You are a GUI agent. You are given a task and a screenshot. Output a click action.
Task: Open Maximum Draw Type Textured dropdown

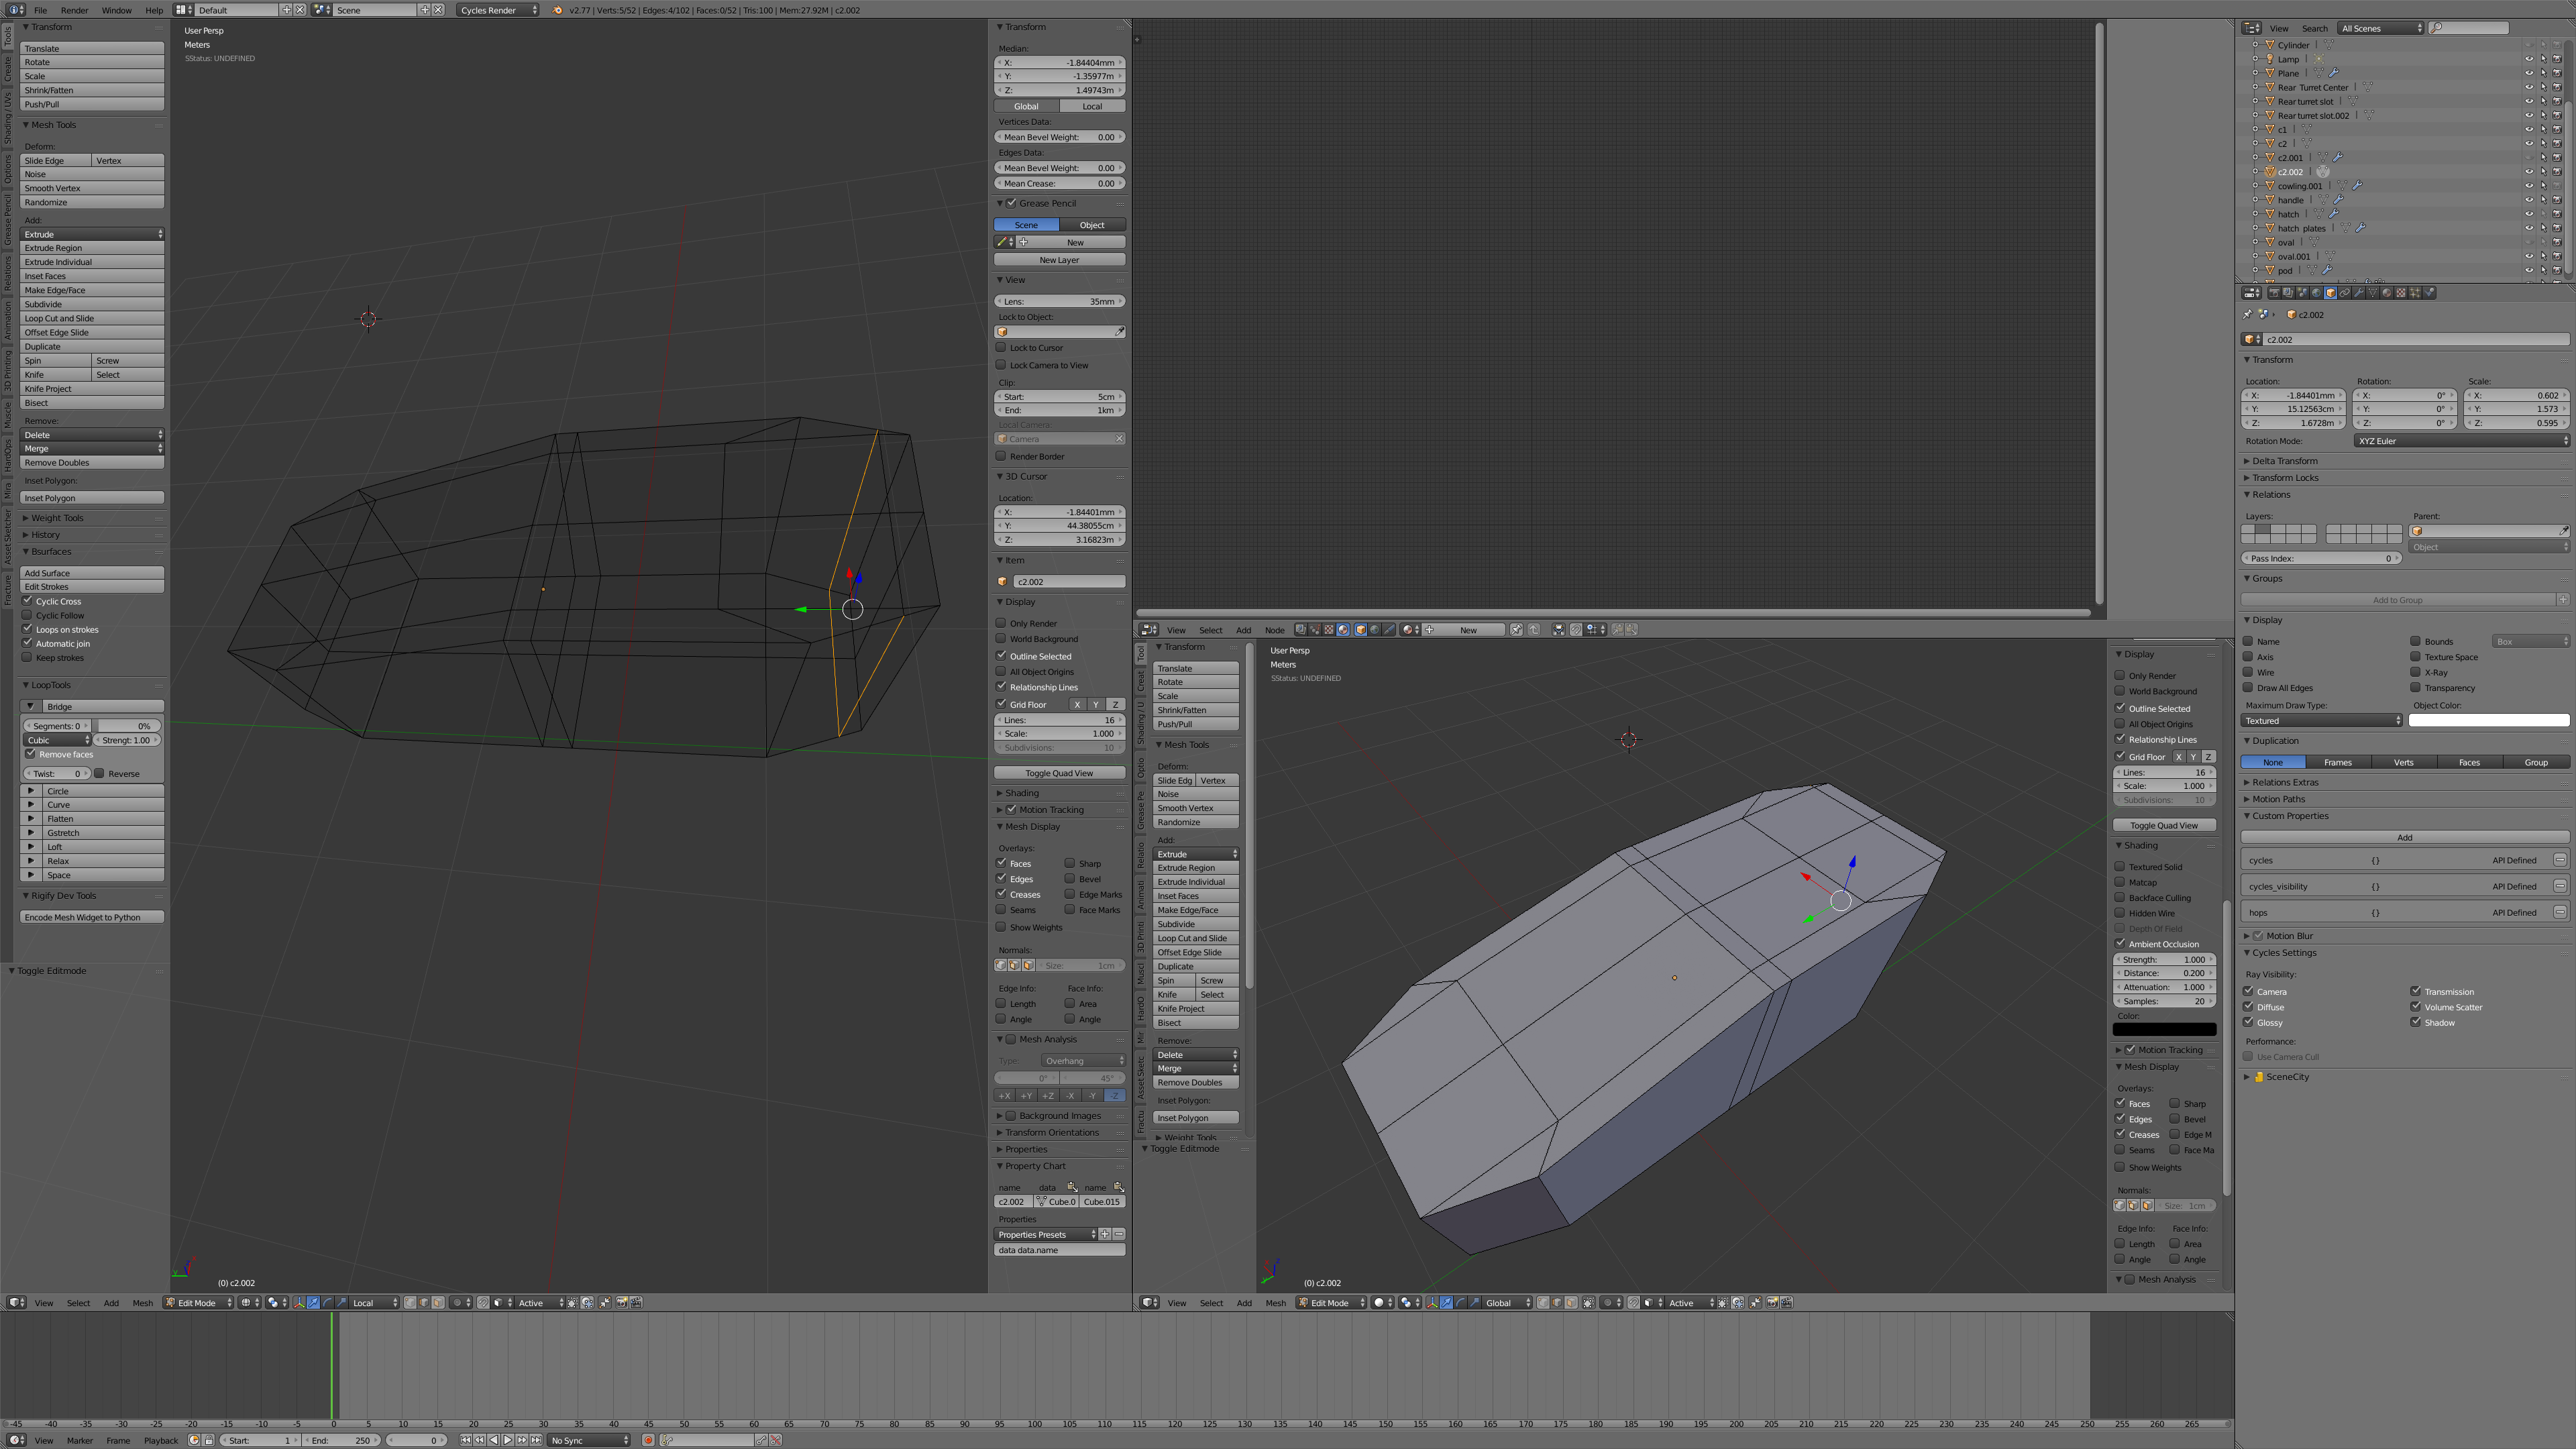pos(2321,720)
